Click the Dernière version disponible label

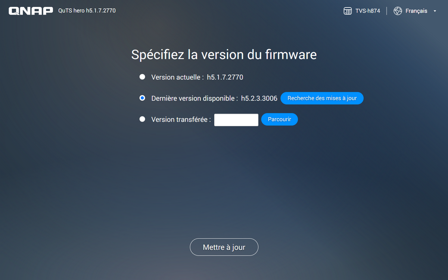[x=195, y=98]
